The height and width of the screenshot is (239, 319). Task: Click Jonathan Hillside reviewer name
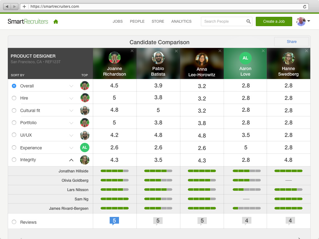[74, 171]
